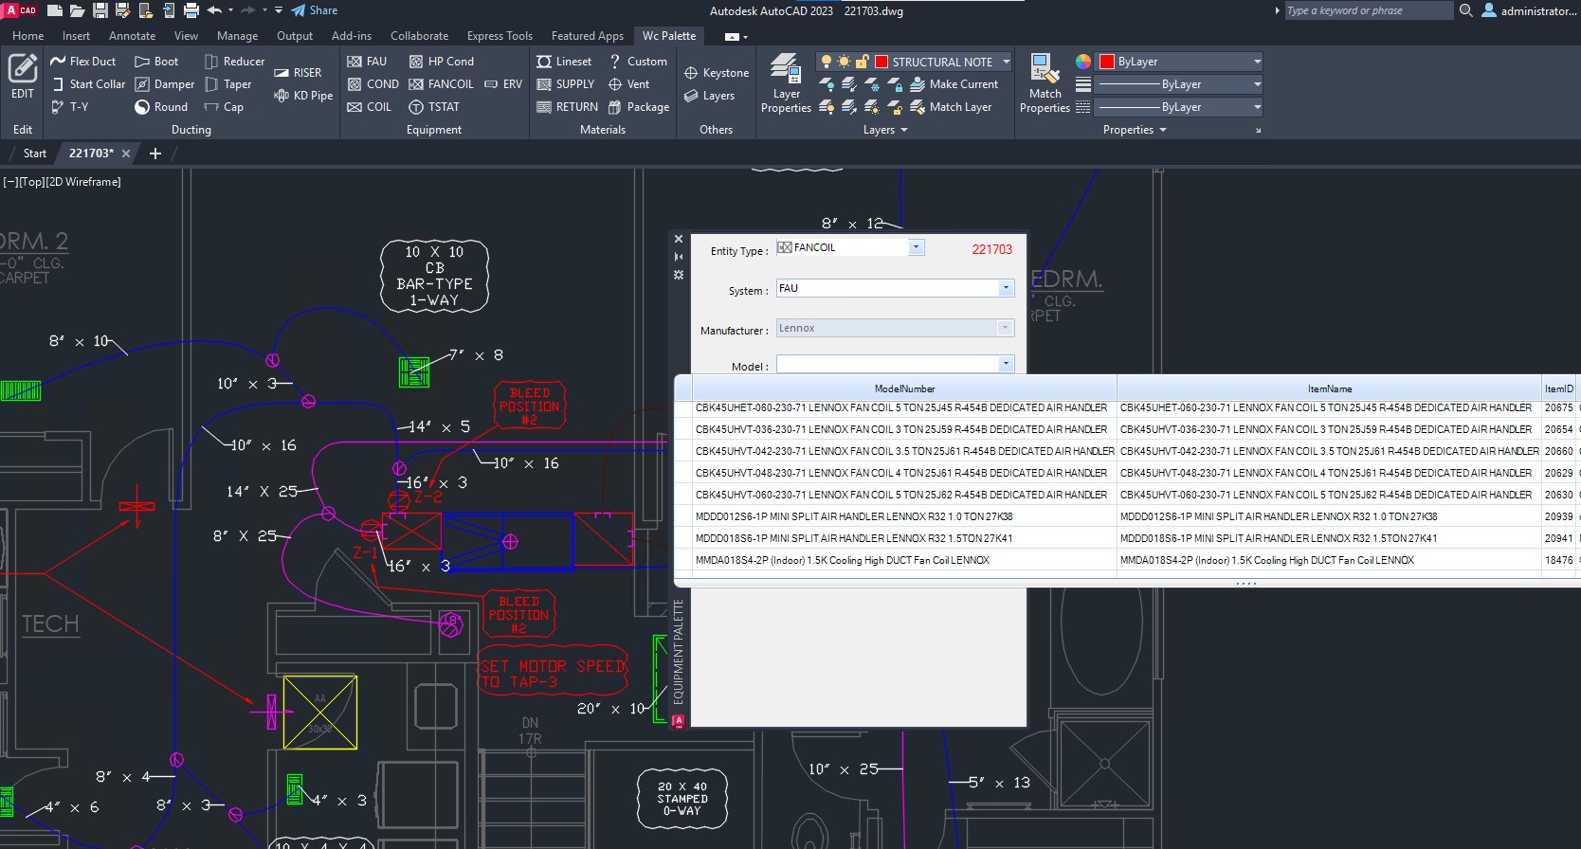Choose the RISER tool
1581x849 pixels.
pos(298,73)
